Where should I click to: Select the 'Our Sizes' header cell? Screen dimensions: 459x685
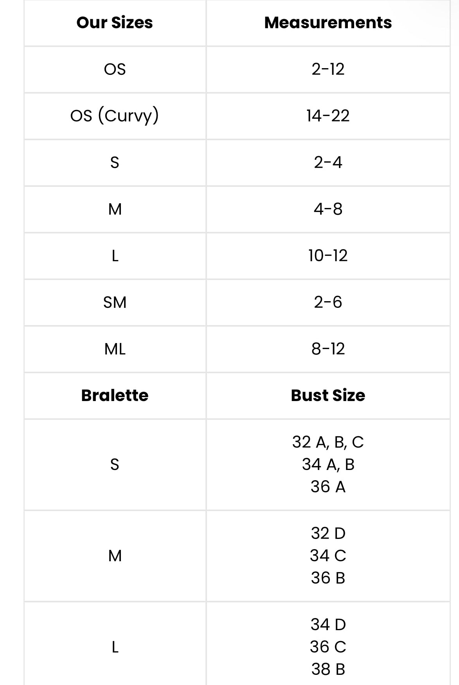[115, 23]
